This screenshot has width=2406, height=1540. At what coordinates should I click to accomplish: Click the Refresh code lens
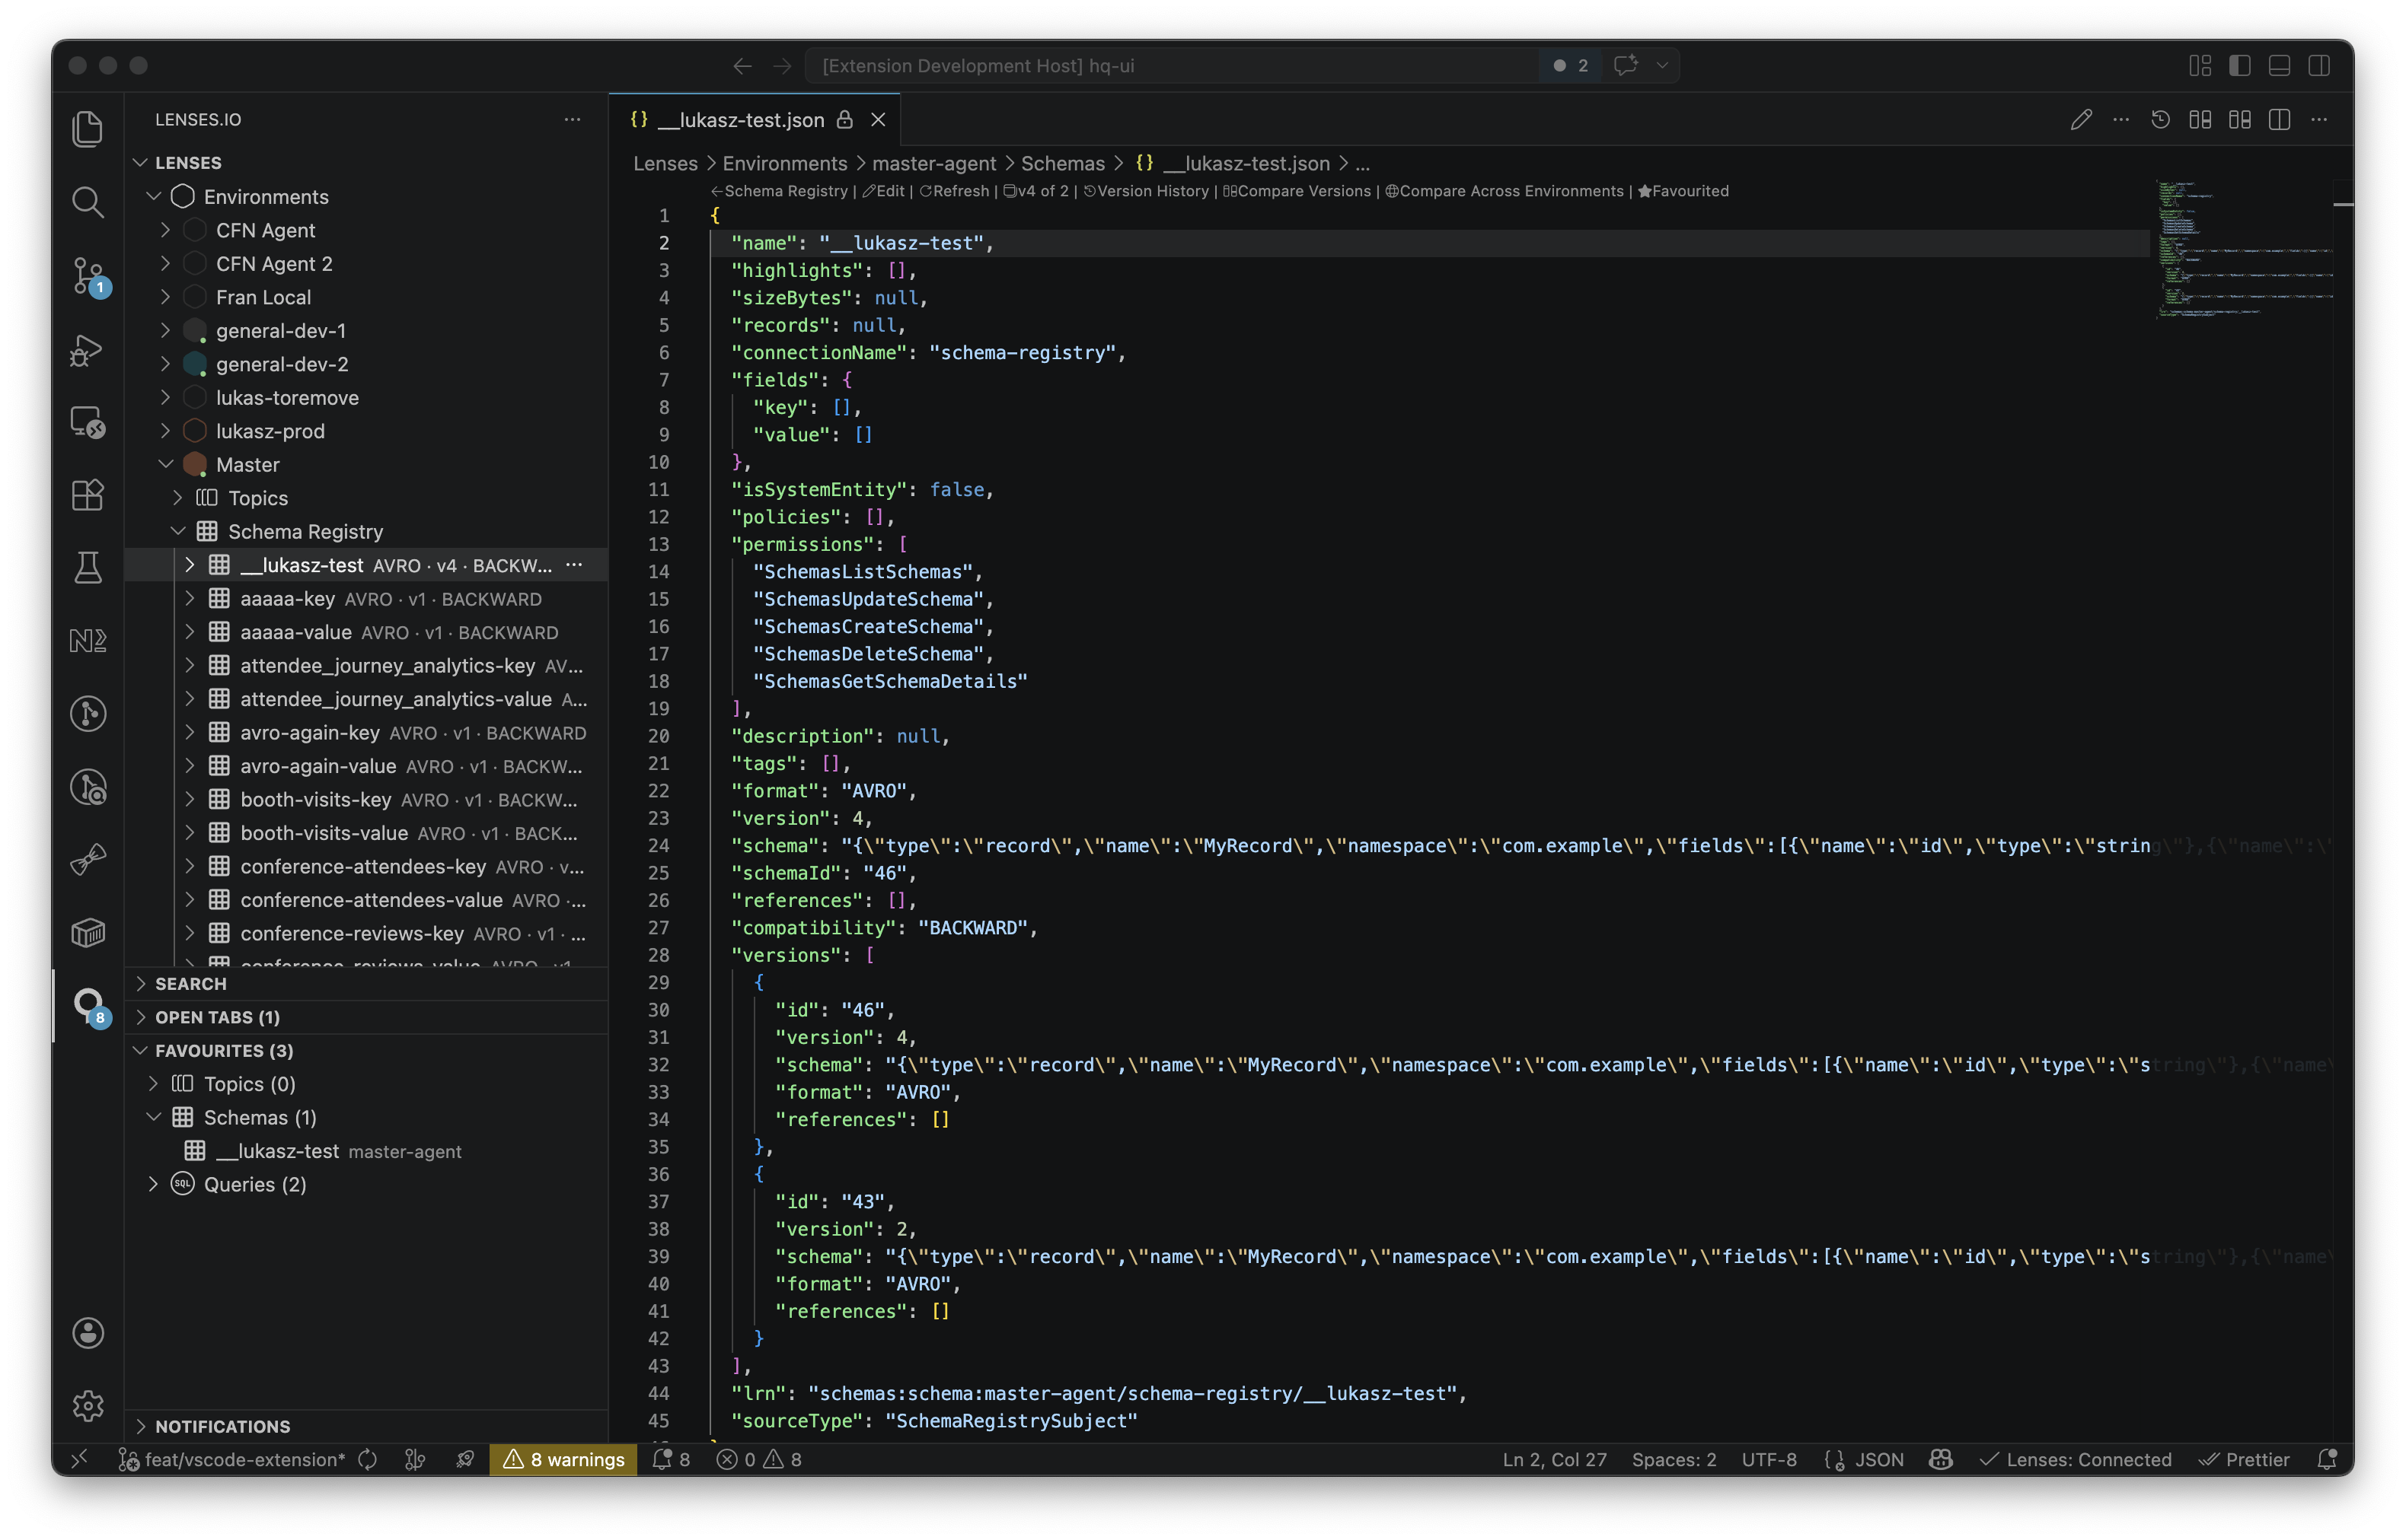tap(953, 191)
